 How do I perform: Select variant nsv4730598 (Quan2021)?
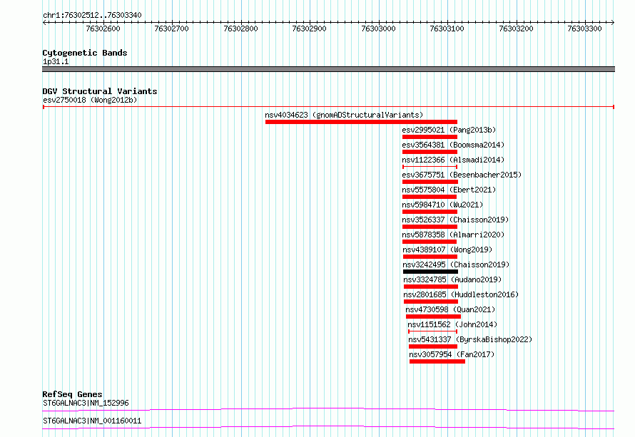click(x=450, y=309)
